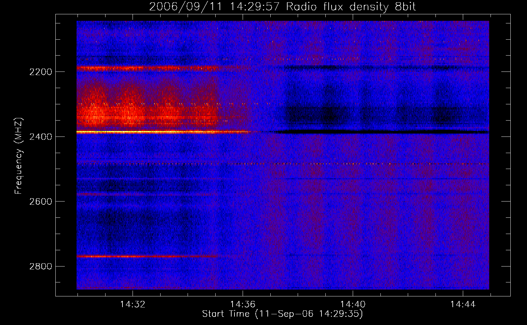
Task: Click the 14:32 time tick label
Action: click(133, 305)
